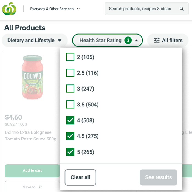Open the Dolmio pasta sauce thumbnail
192x192 pixels.
coord(32,77)
